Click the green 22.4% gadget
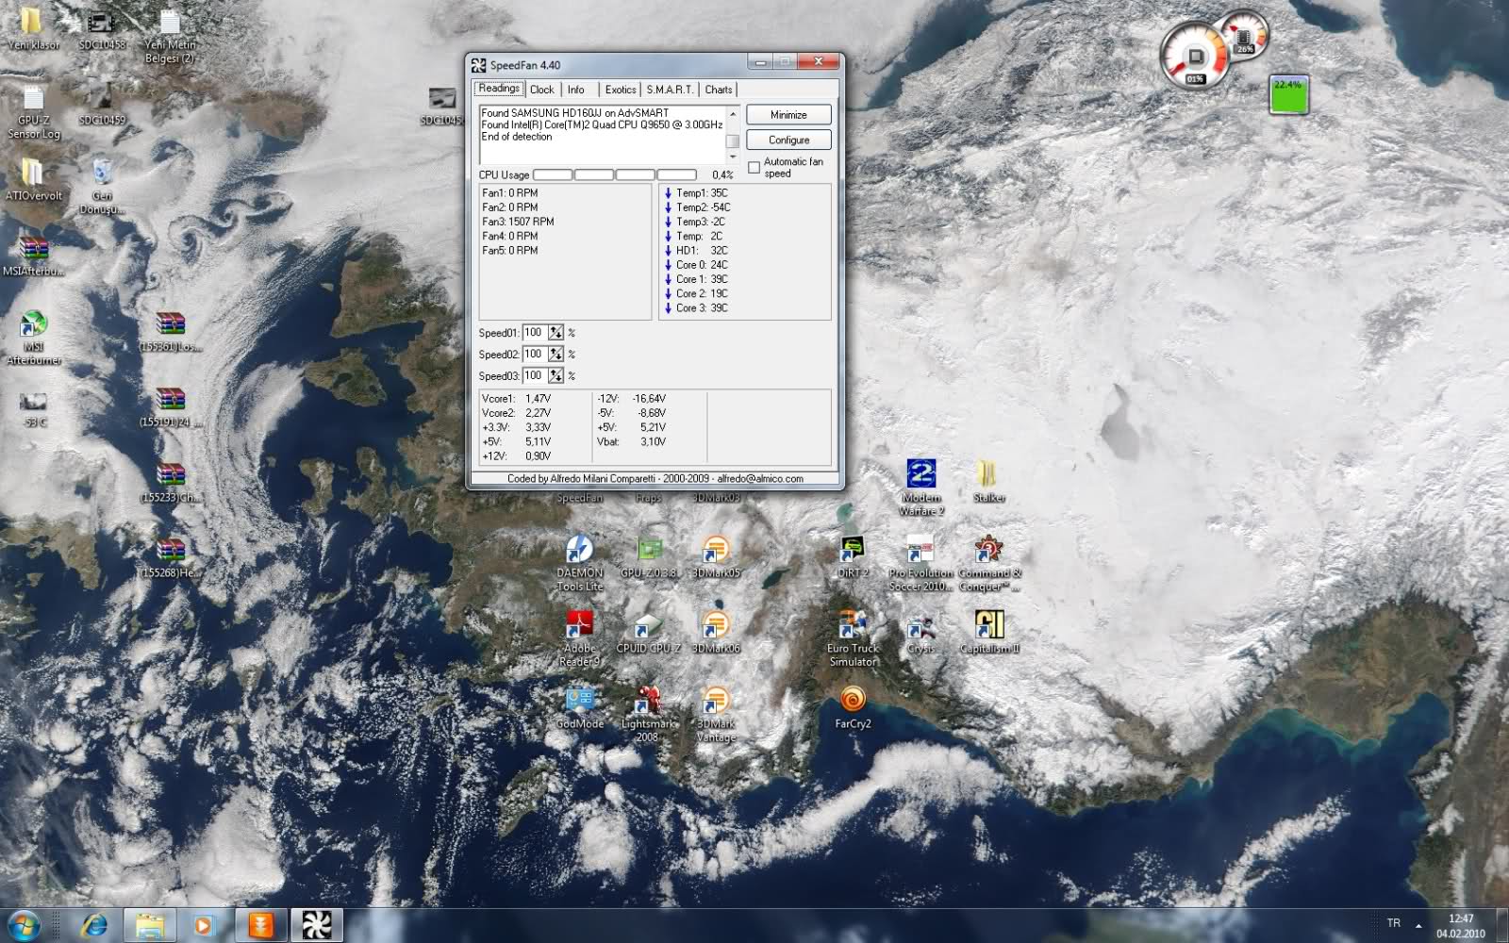Image resolution: width=1509 pixels, height=943 pixels. click(x=1288, y=95)
